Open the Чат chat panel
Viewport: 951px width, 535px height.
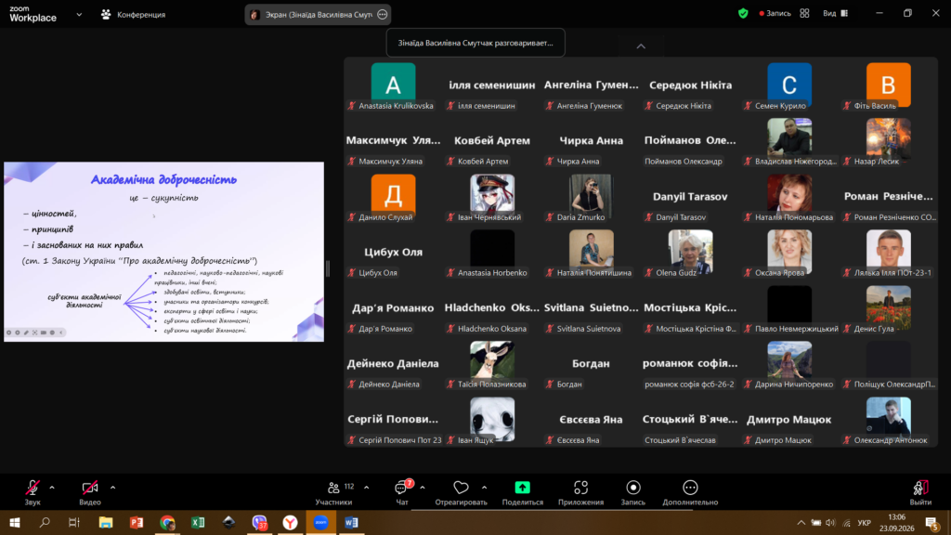point(402,492)
